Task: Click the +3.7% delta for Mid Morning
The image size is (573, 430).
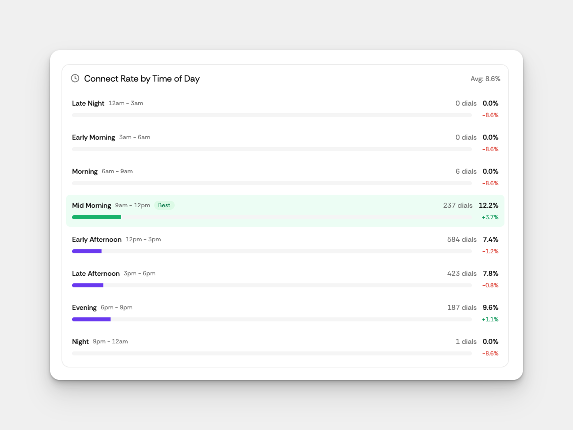Action: click(x=490, y=217)
